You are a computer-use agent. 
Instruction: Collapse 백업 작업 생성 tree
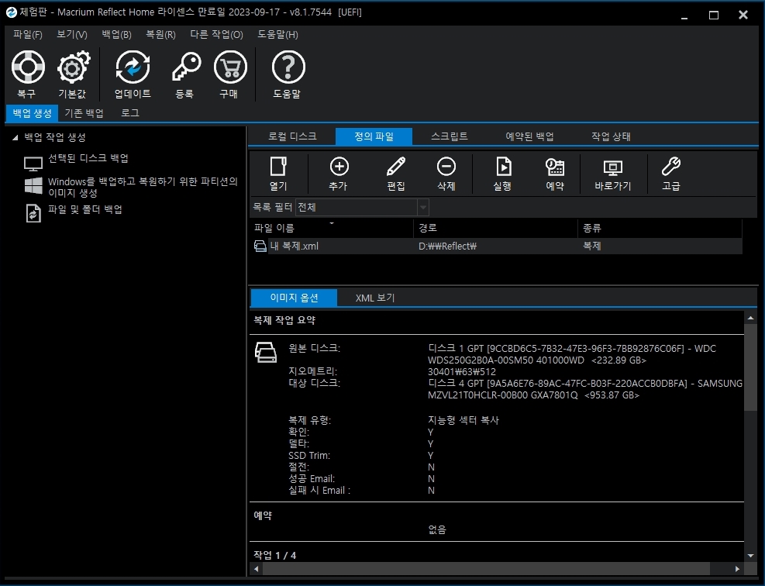point(16,138)
